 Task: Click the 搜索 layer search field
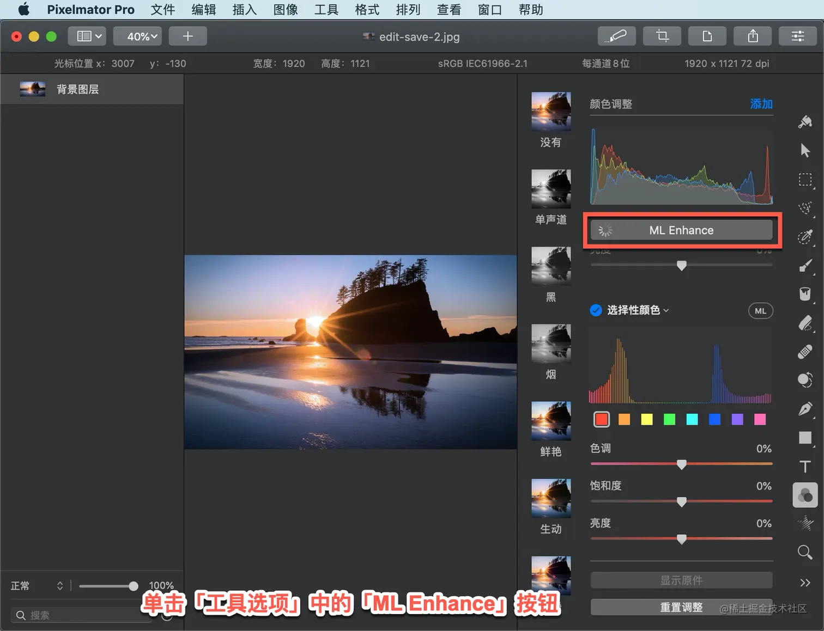(x=82, y=615)
